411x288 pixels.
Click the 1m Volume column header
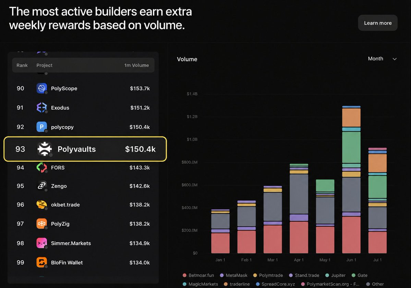[x=136, y=65]
